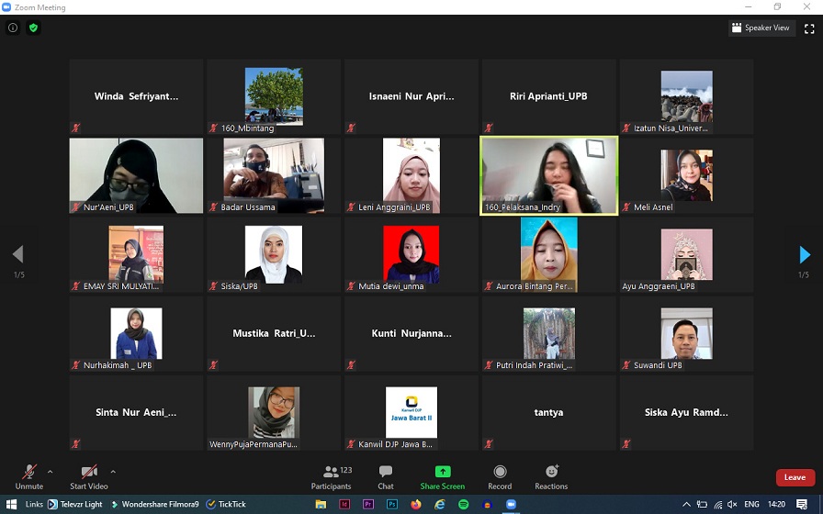This screenshot has height=514, width=823.
Task: Enter full screen mode
Action: [809, 28]
